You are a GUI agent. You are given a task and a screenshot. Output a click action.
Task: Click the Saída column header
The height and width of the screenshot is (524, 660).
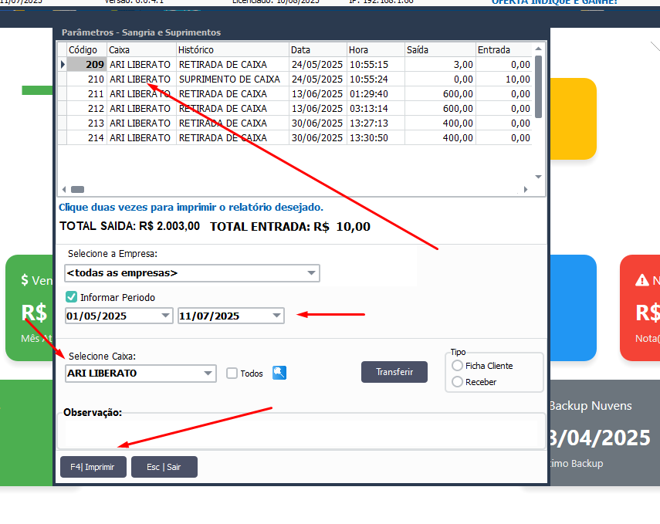(x=440, y=49)
